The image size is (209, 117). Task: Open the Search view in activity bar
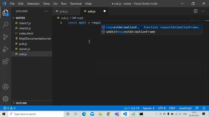point(6,25)
